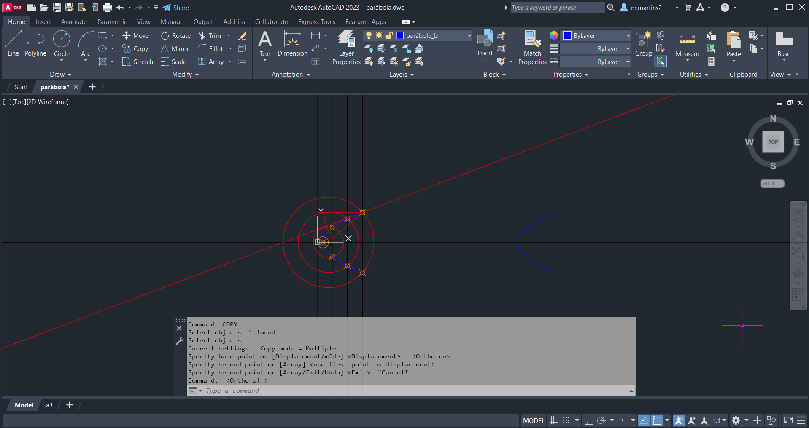
Task: Switch to the Annotate ribbon tab
Action: [74, 22]
